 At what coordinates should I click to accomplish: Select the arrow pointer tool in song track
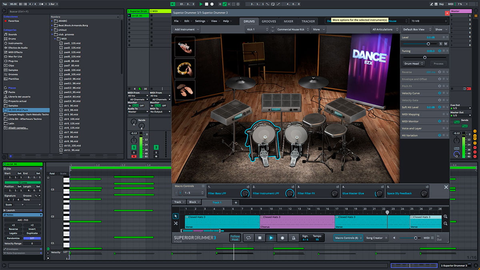[176, 216]
